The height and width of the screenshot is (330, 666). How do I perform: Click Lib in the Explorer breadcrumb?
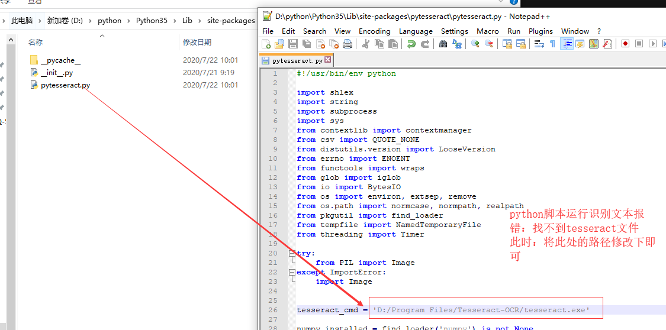187,21
